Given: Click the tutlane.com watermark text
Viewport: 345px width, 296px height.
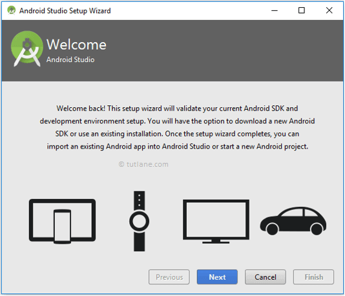Looking at the screenshot, I should coord(143,164).
